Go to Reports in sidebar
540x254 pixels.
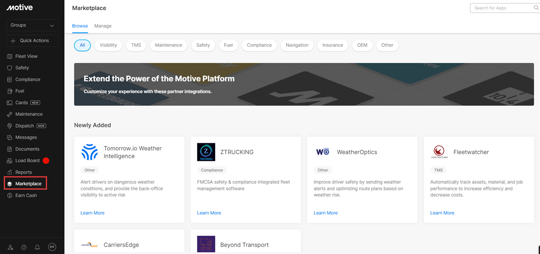[24, 172]
